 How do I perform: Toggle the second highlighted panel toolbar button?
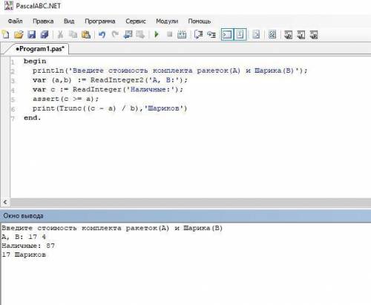240,34
